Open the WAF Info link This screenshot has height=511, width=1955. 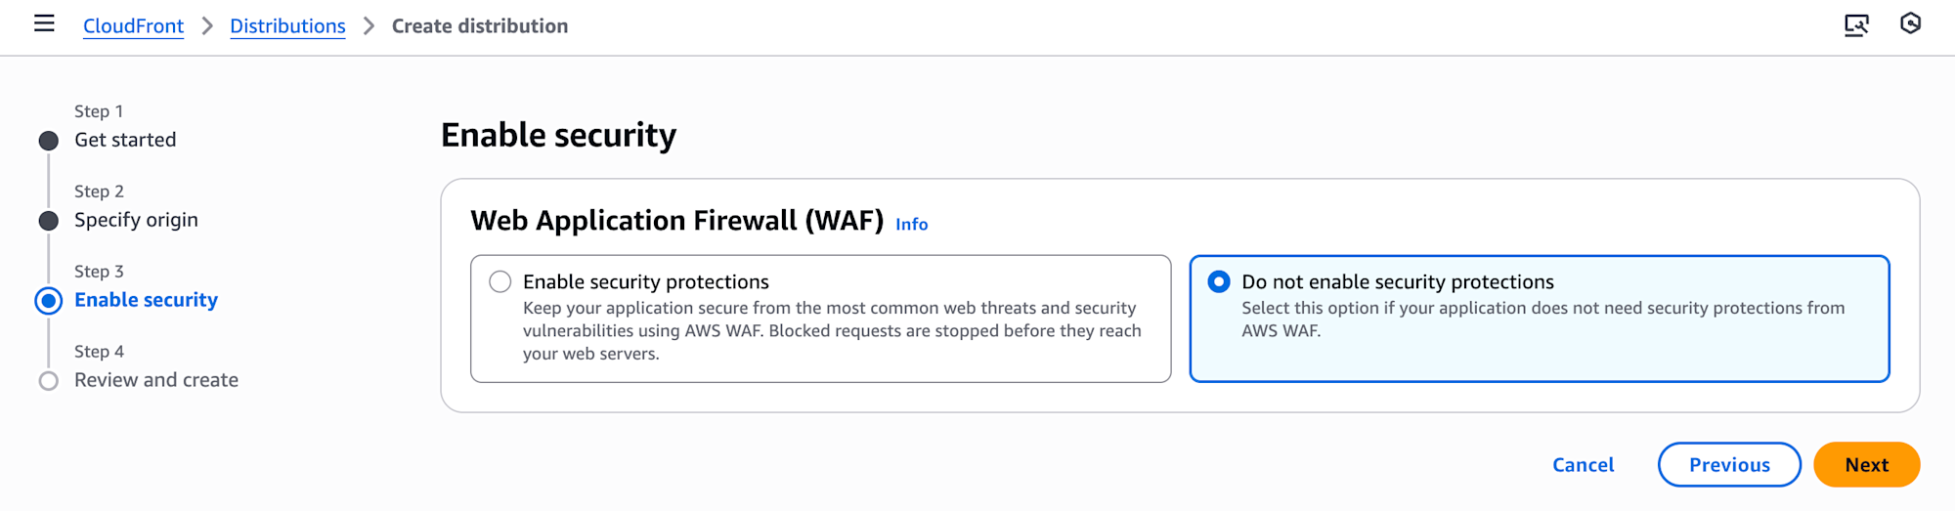pos(911,224)
